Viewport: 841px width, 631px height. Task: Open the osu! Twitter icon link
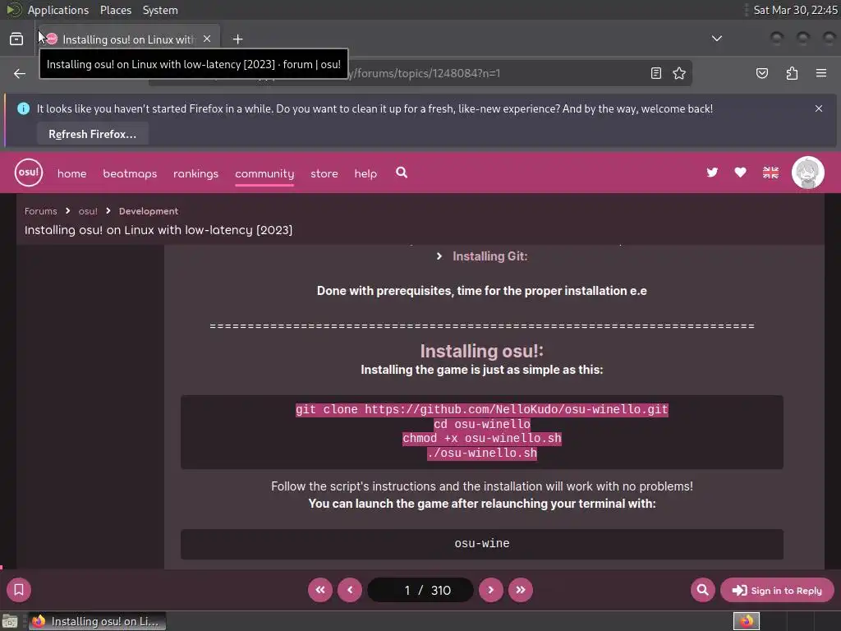712,173
